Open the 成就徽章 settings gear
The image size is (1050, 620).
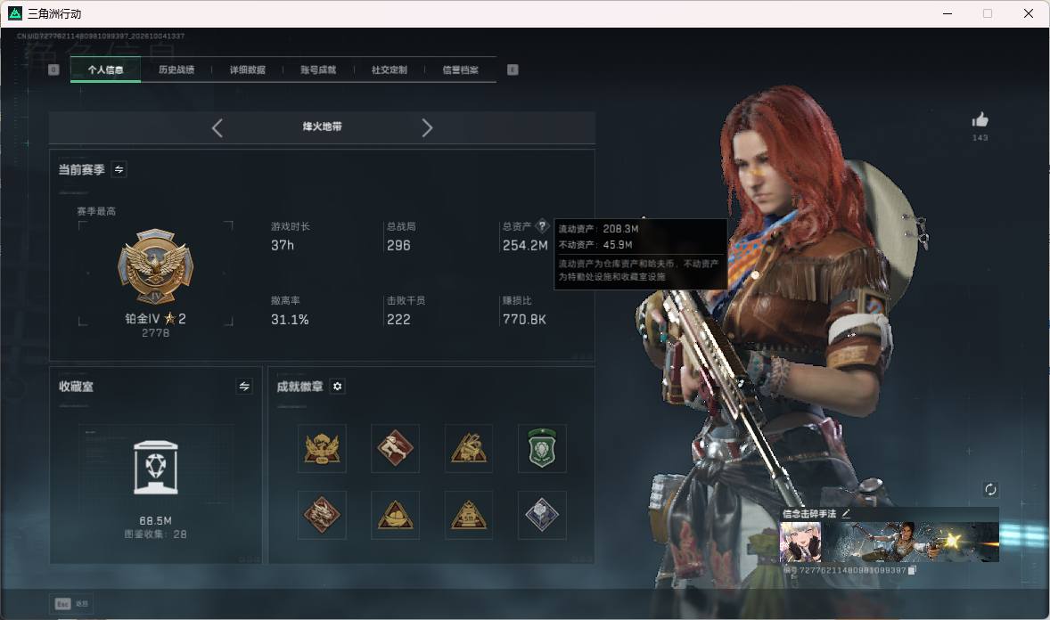(338, 387)
